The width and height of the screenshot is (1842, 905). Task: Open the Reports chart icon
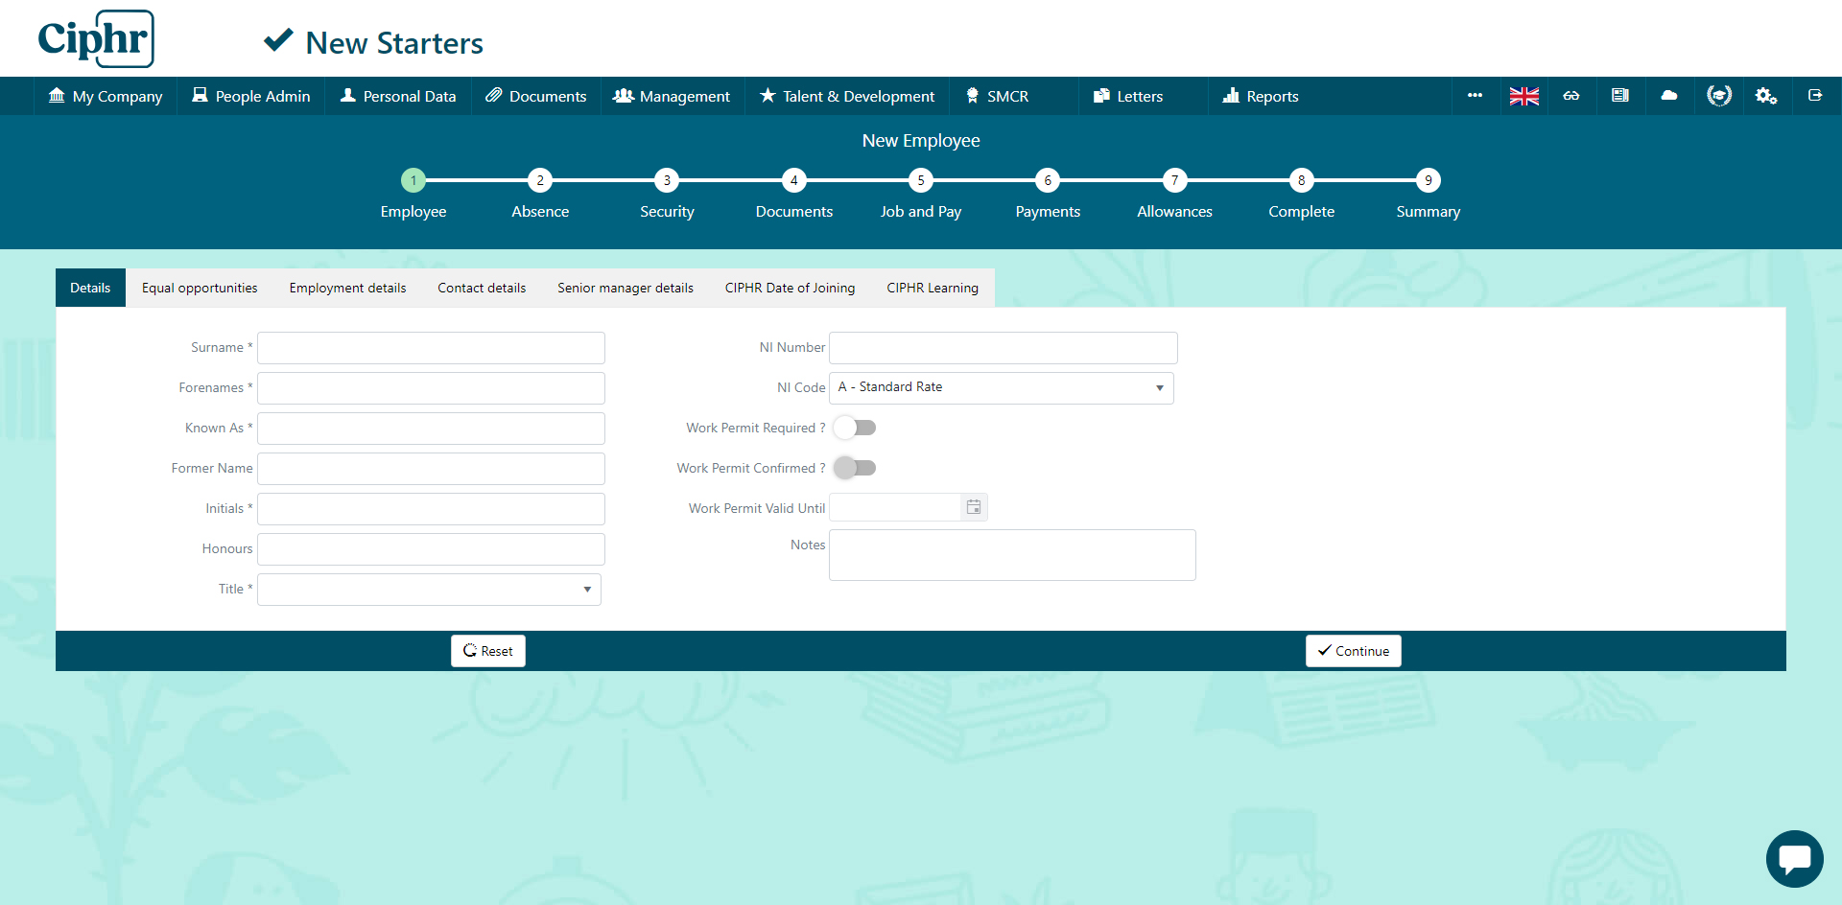1231,96
